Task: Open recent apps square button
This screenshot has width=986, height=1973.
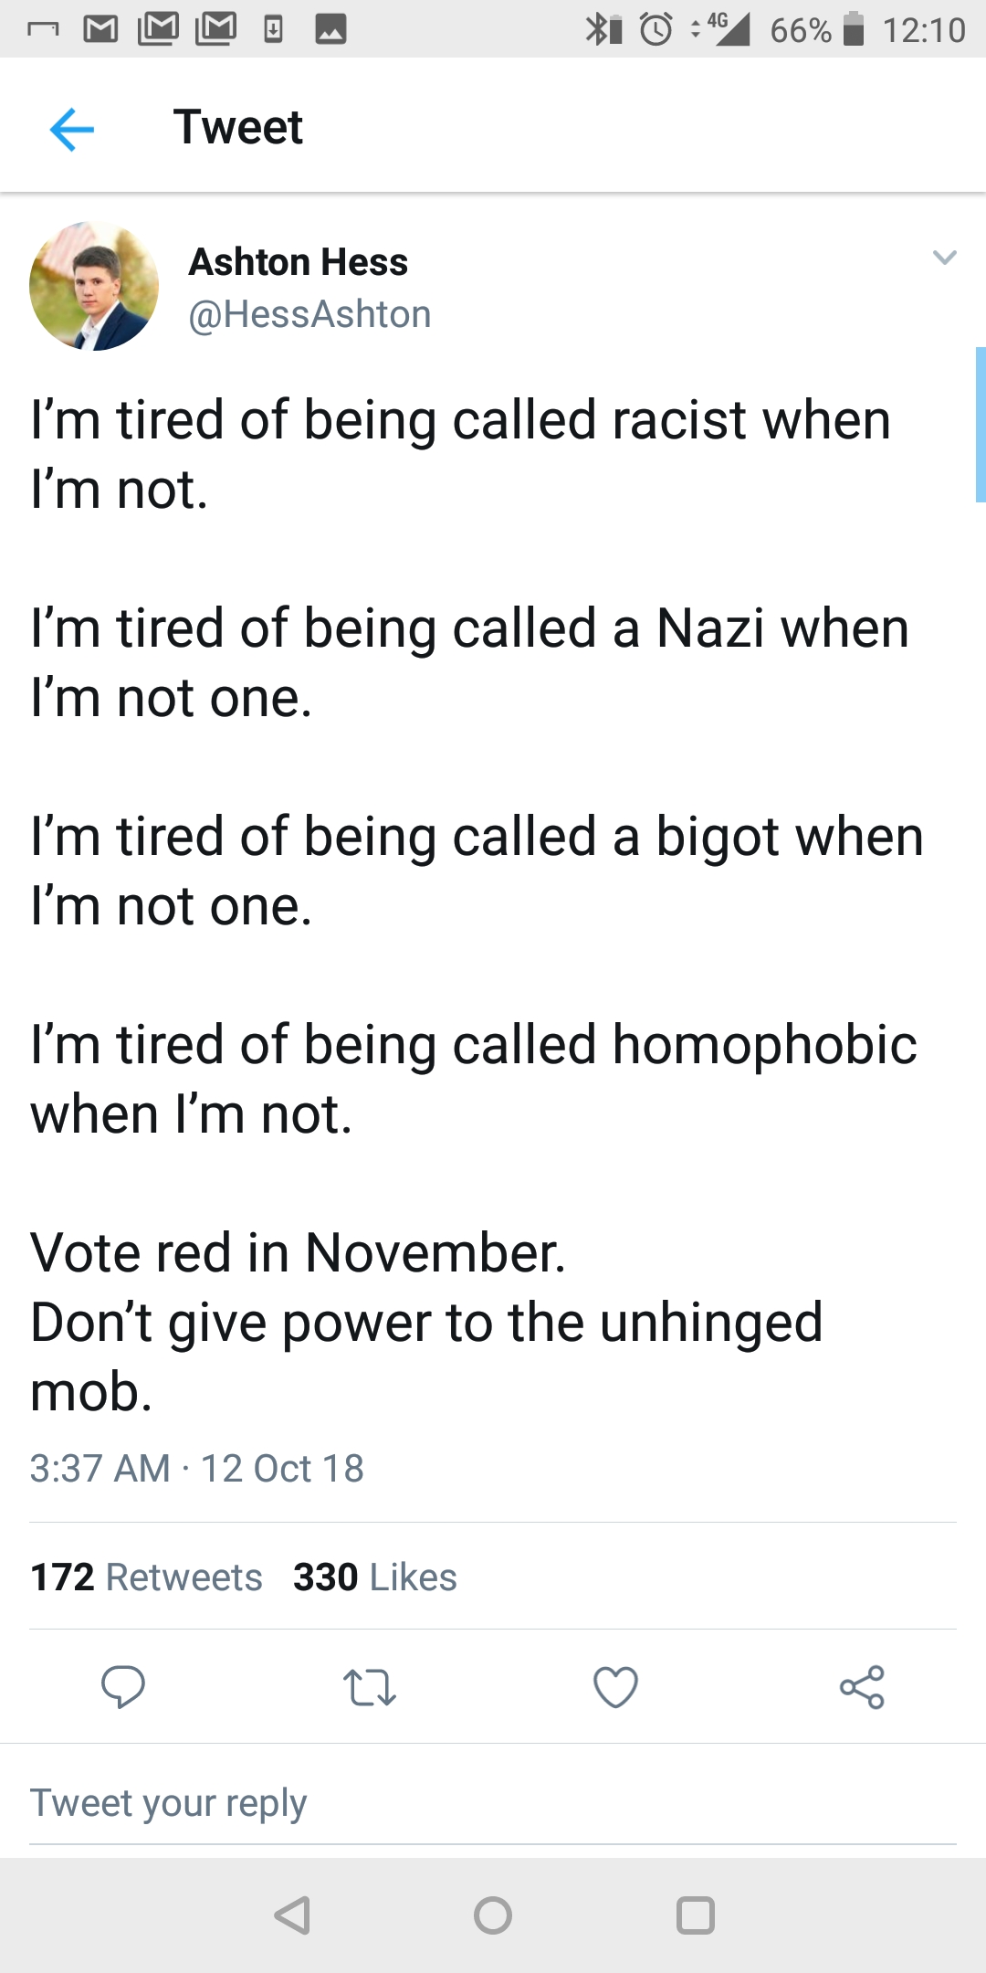Action: (696, 1915)
